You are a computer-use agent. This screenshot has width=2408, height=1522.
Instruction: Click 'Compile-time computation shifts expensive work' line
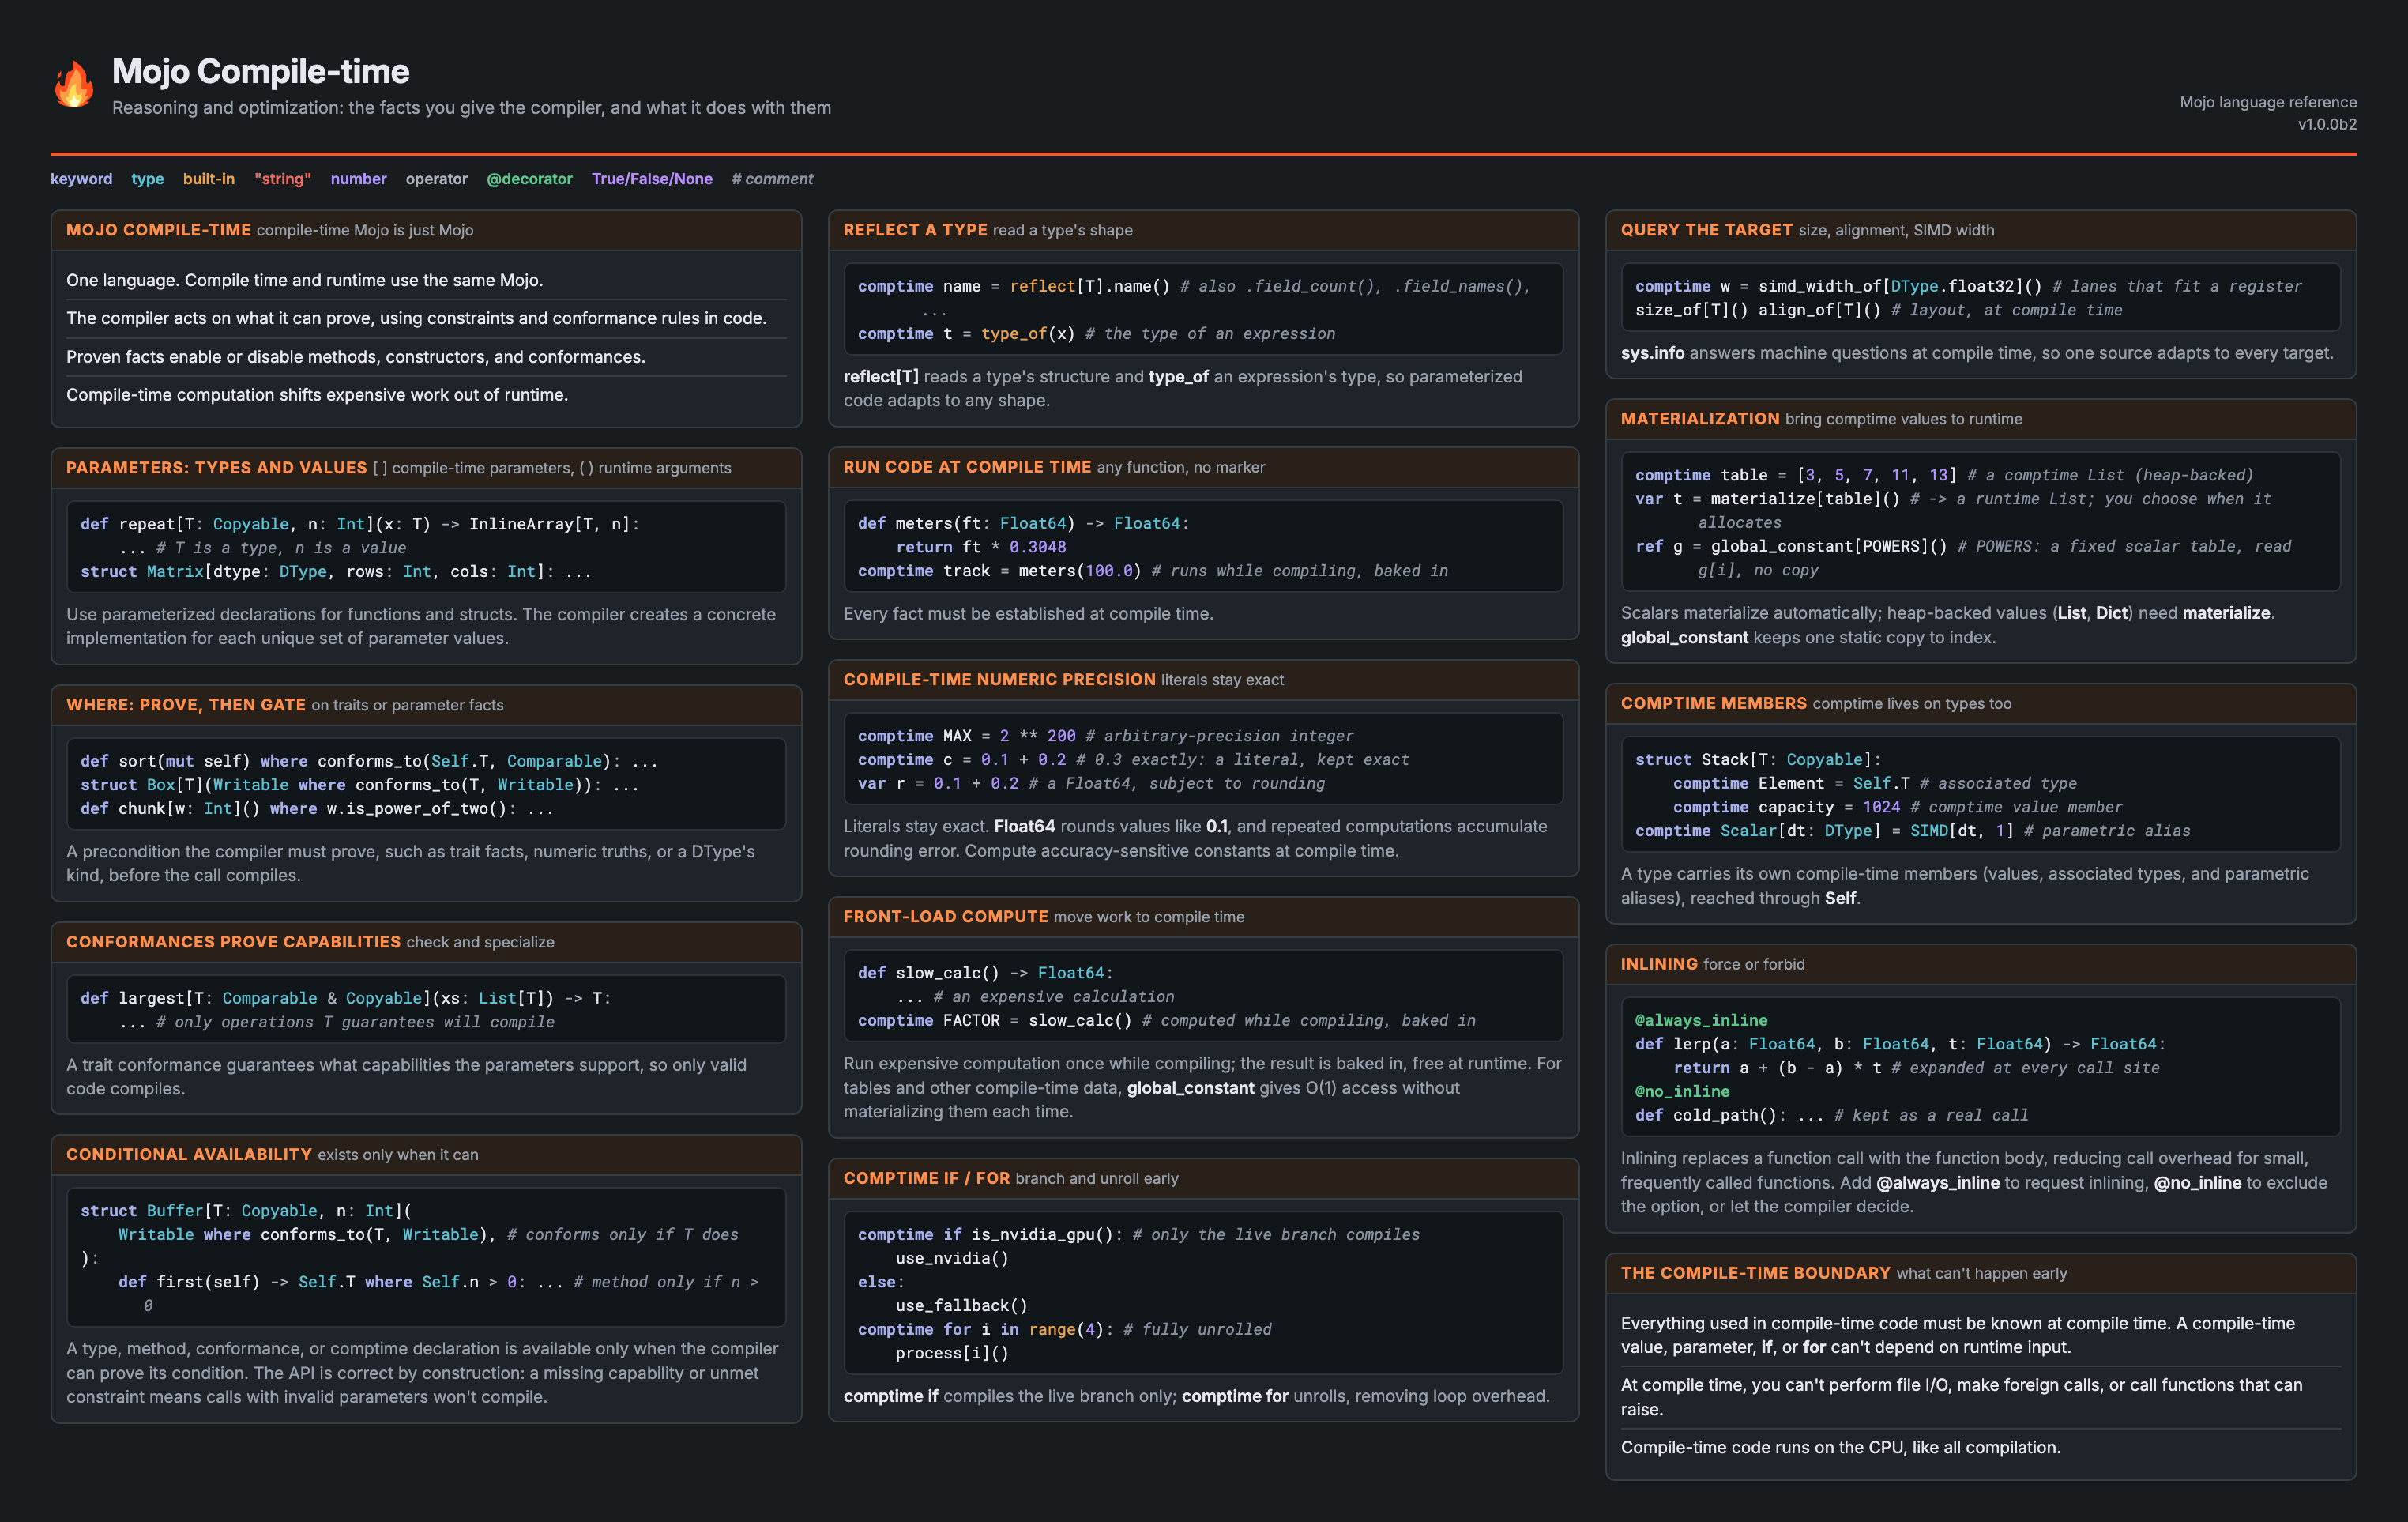pos(317,395)
